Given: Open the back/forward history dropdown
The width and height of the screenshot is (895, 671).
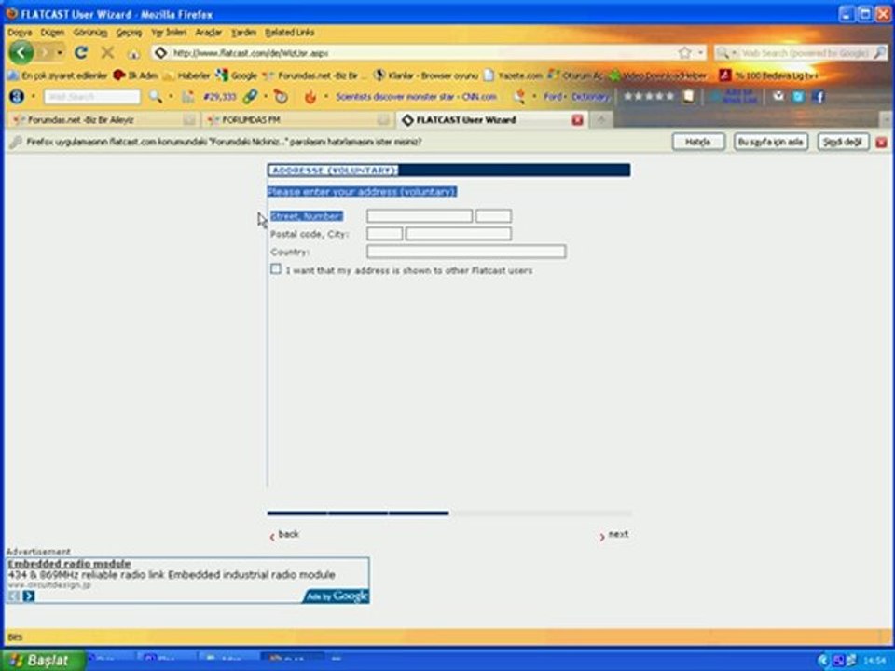Looking at the screenshot, I should [60, 53].
